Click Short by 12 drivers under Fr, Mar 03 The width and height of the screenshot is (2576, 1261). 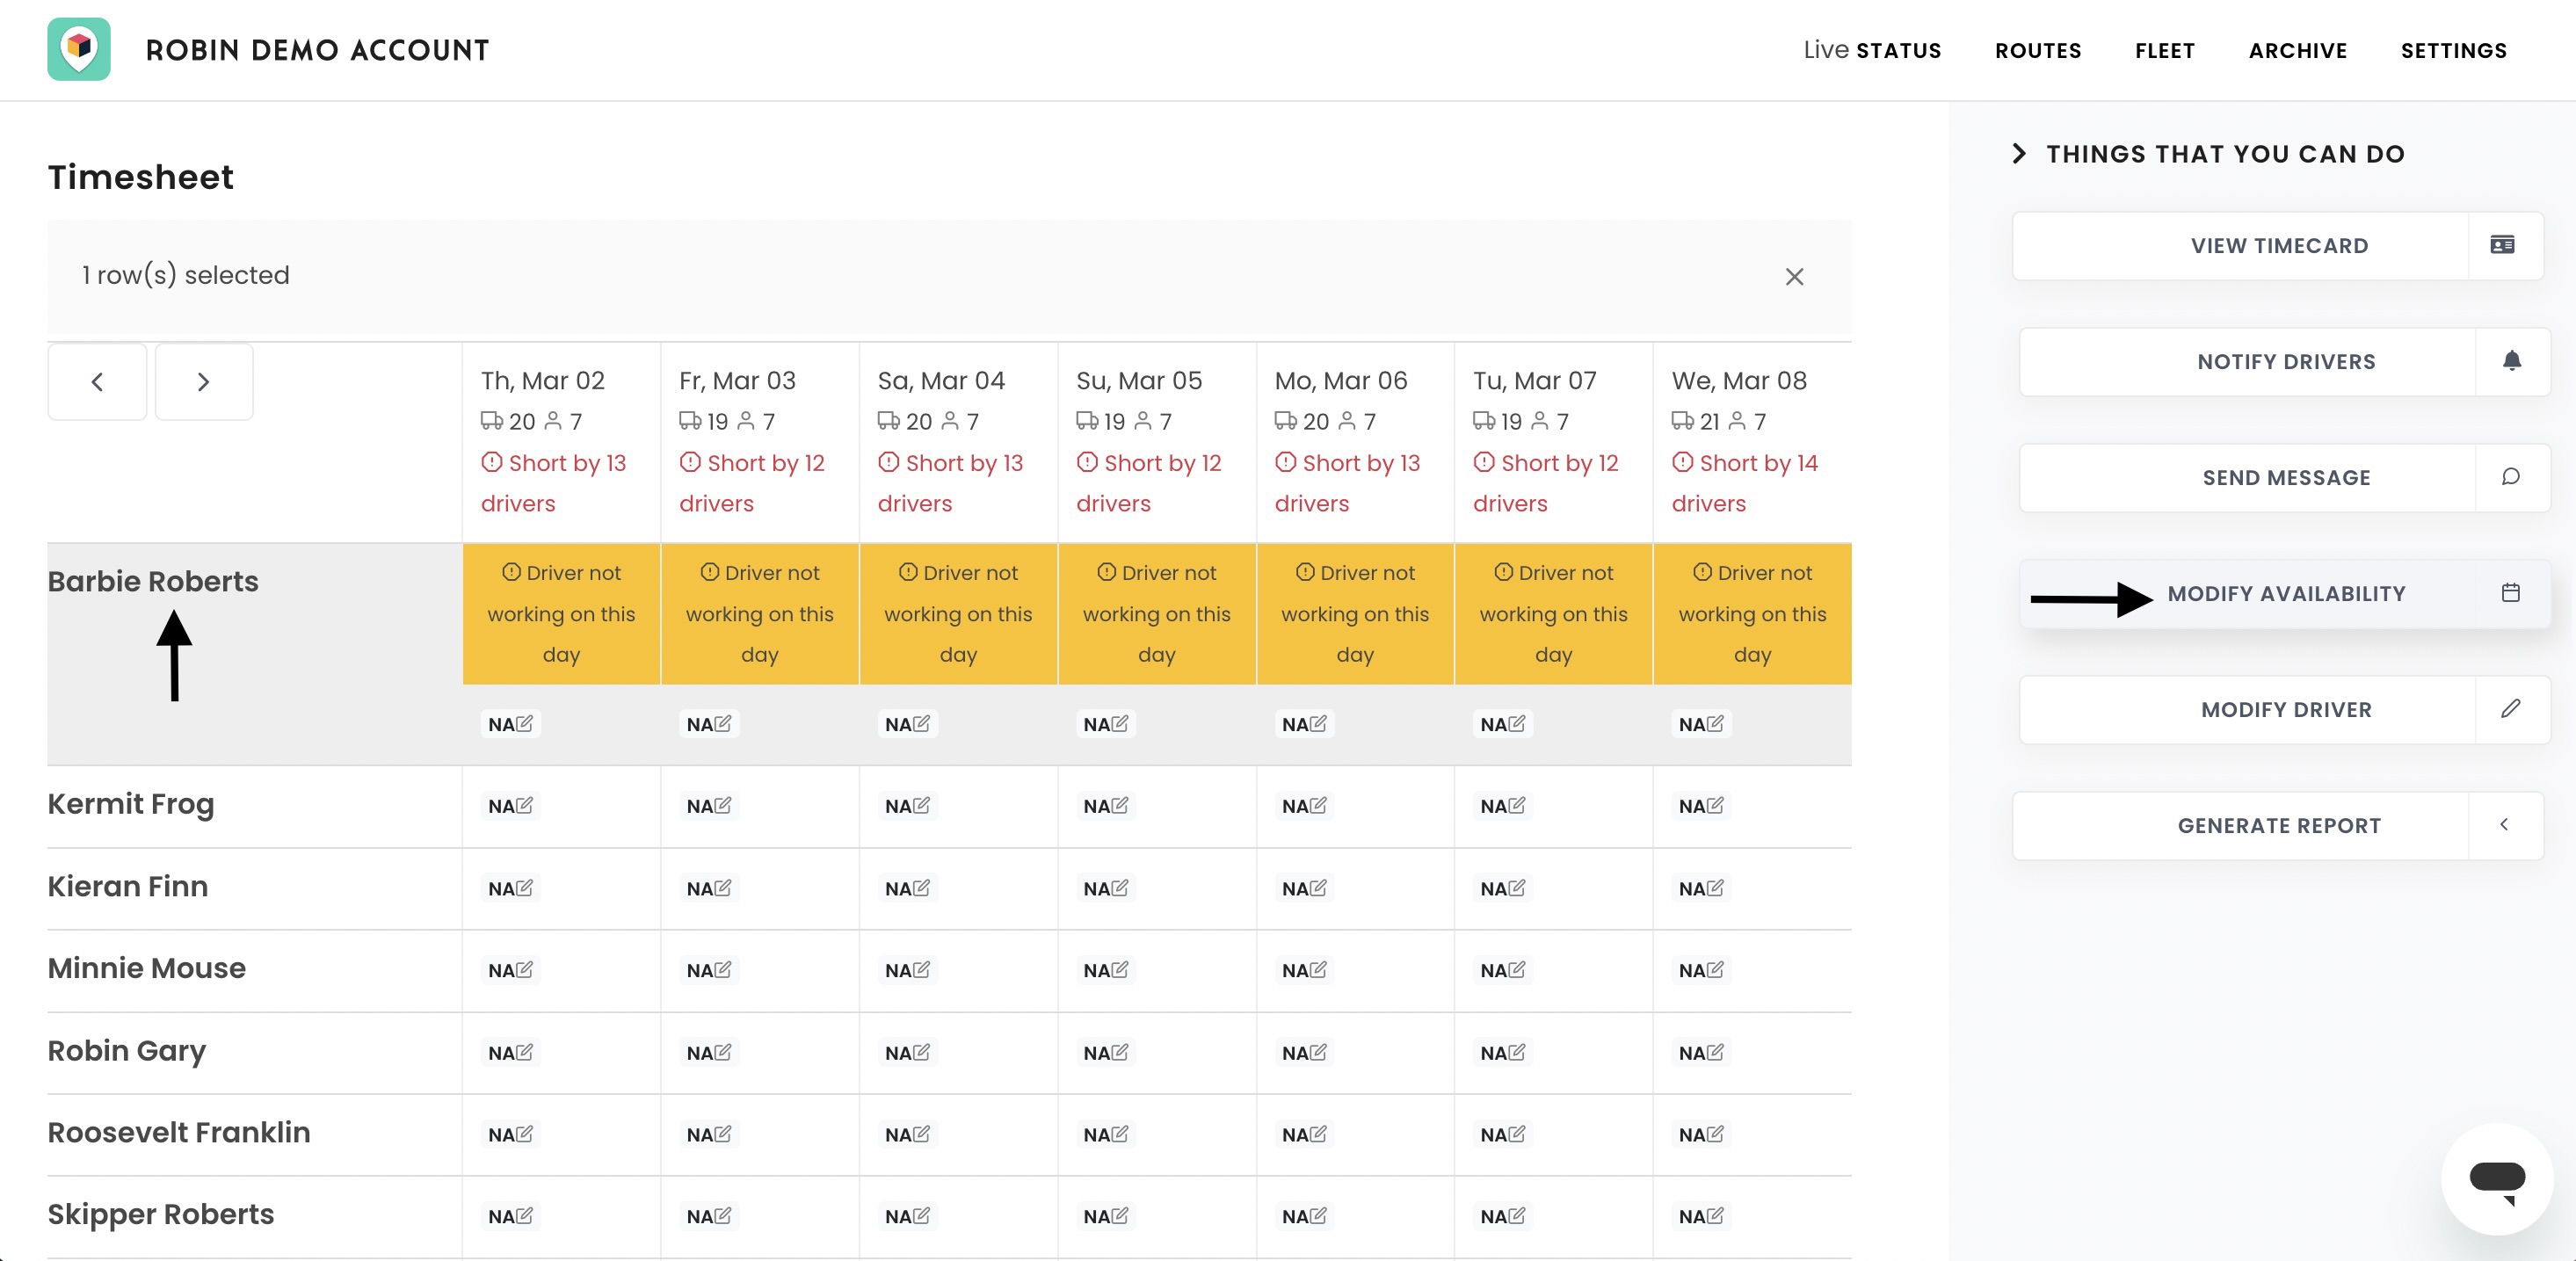(x=752, y=483)
